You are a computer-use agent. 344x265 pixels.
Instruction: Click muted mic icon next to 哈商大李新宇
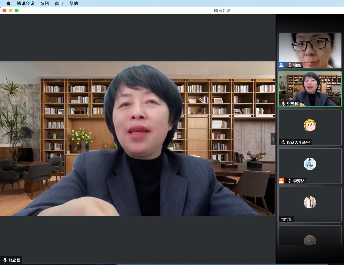283,142
